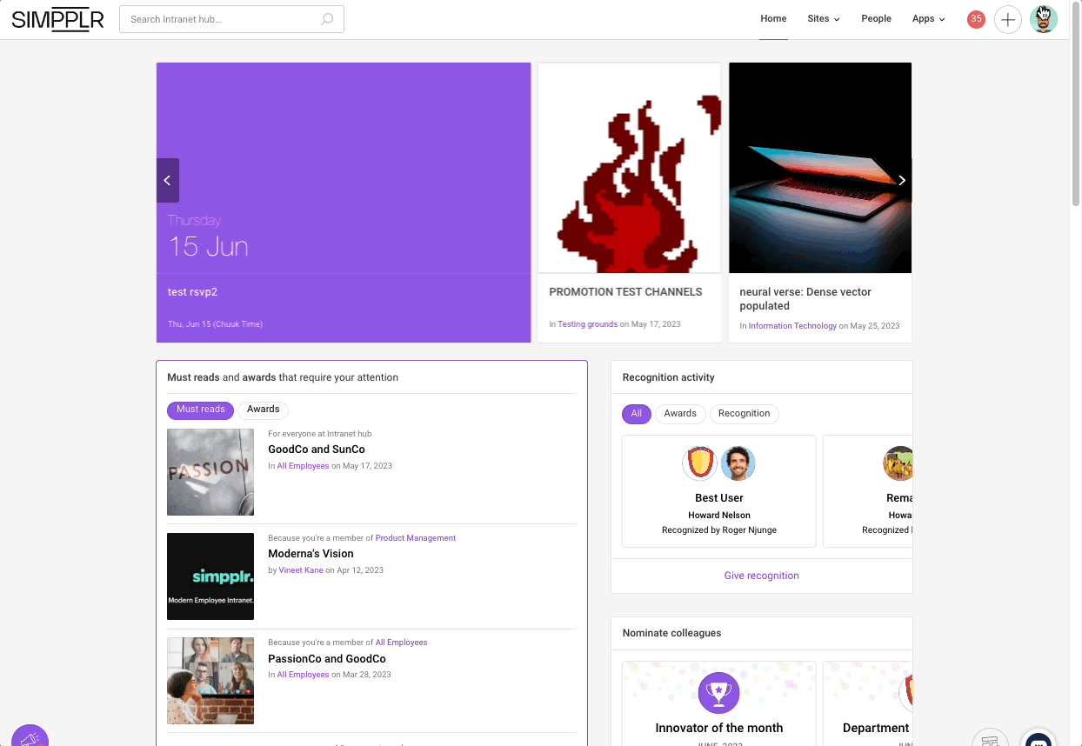The image size is (1082, 746).
Task: Click the Nominate colleagues heading
Action: coord(671,633)
